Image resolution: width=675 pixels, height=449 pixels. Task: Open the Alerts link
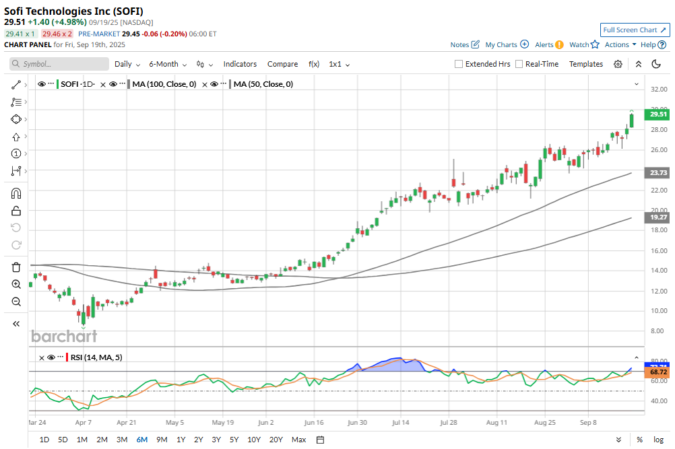pyautogui.click(x=544, y=44)
